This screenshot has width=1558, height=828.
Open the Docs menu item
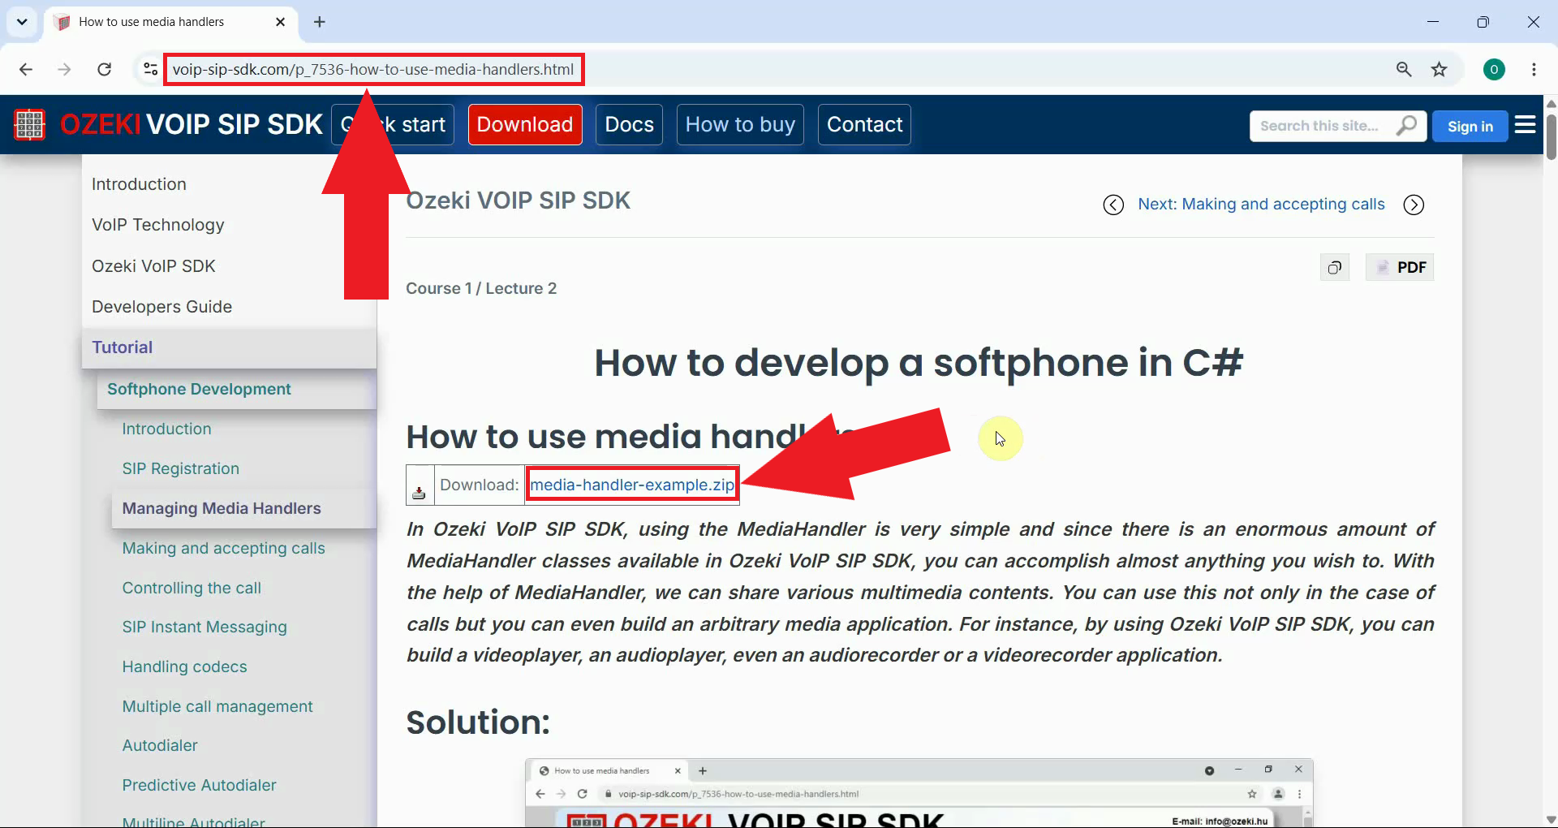click(629, 124)
